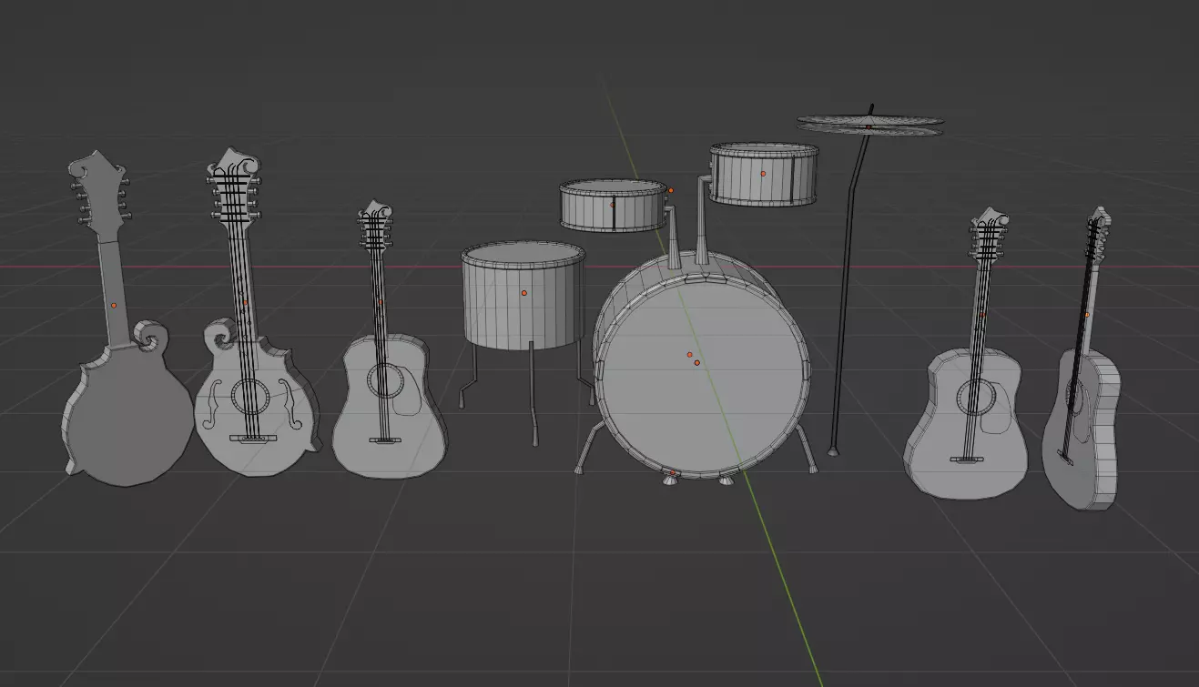The height and width of the screenshot is (687, 1199).
Task: Select the floor tom drum with three legs
Action: [x=523, y=294]
